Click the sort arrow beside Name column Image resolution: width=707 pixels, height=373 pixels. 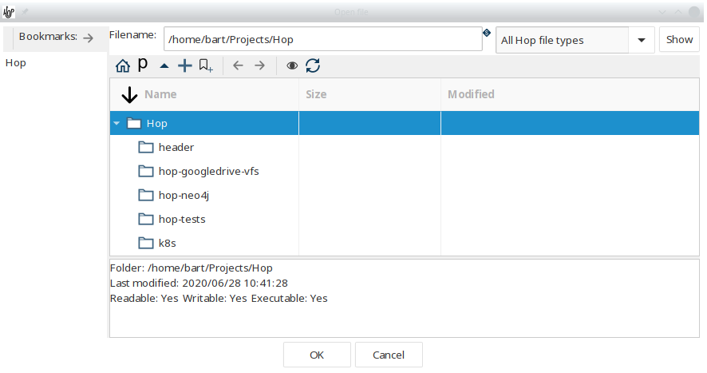coord(129,95)
